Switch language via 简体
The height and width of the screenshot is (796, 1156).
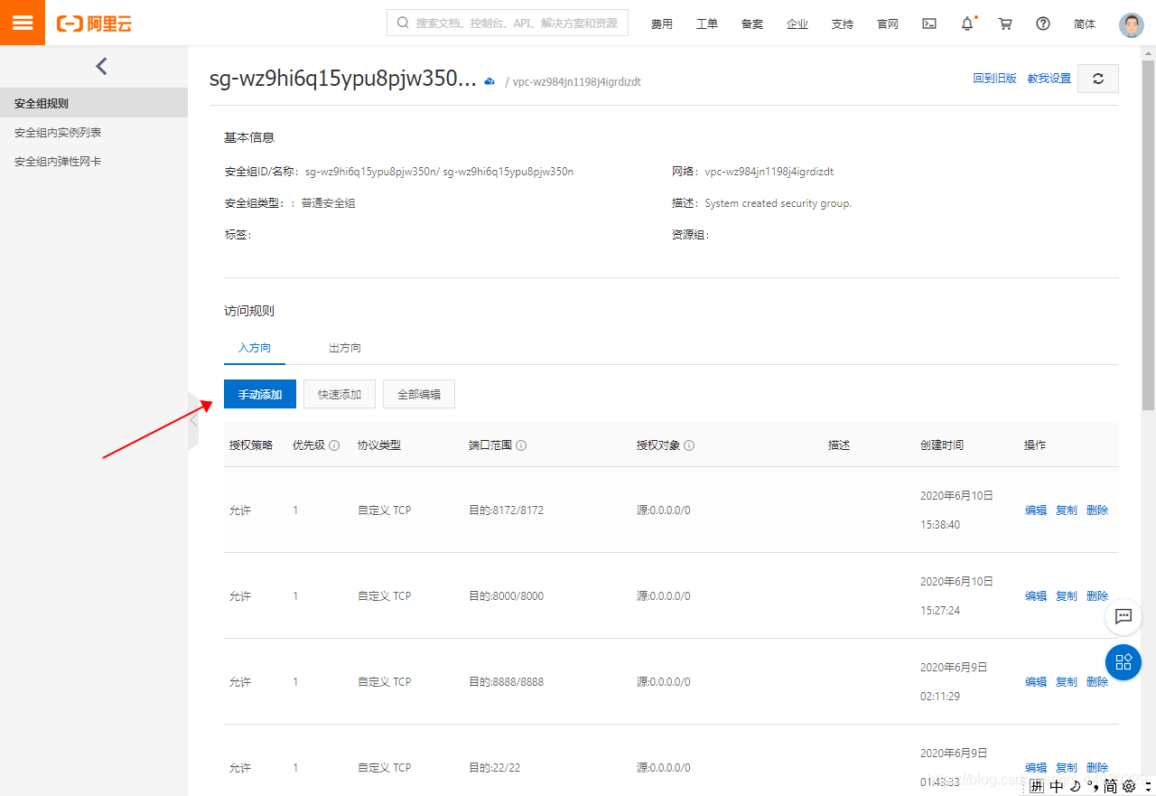click(x=1085, y=24)
